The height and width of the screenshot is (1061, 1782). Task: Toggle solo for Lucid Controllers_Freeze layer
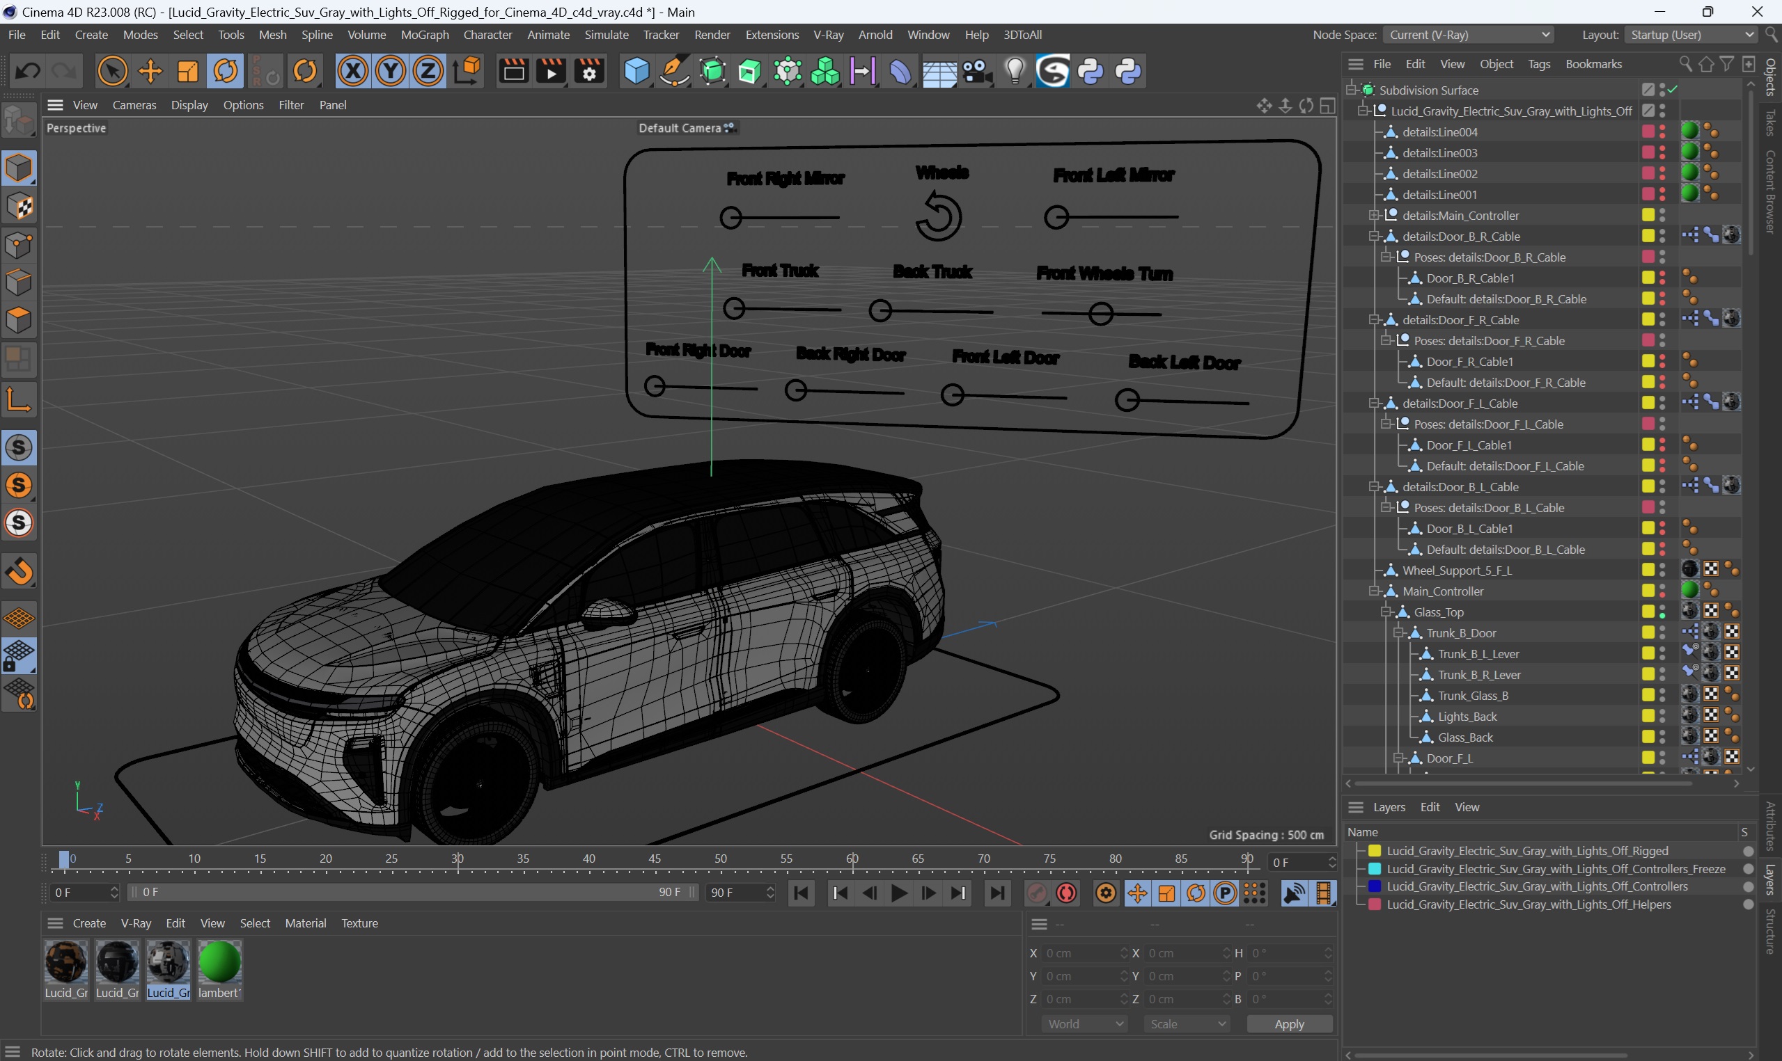pyautogui.click(x=1749, y=869)
